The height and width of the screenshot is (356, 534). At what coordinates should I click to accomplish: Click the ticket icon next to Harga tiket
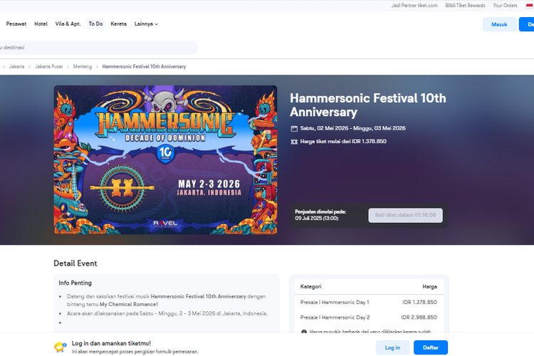point(294,142)
